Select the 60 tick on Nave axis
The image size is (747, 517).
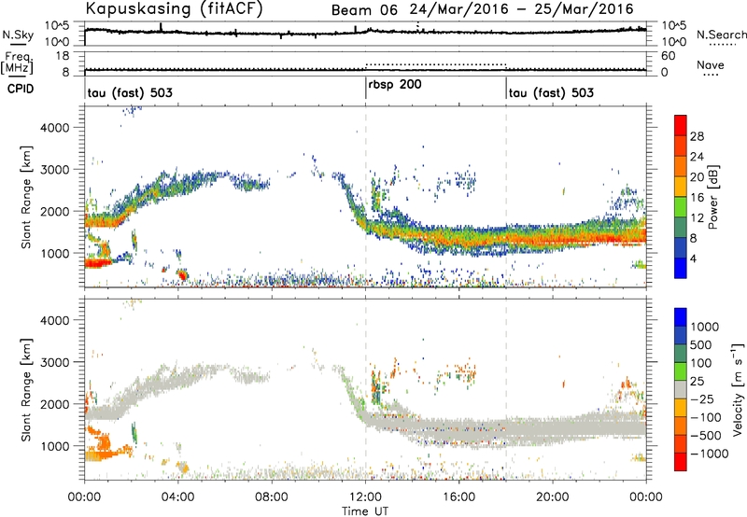point(668,56)
